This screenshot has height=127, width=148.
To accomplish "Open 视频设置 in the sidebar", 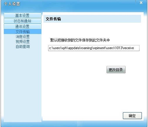I will pyautogui.click(x=22, y=42).
